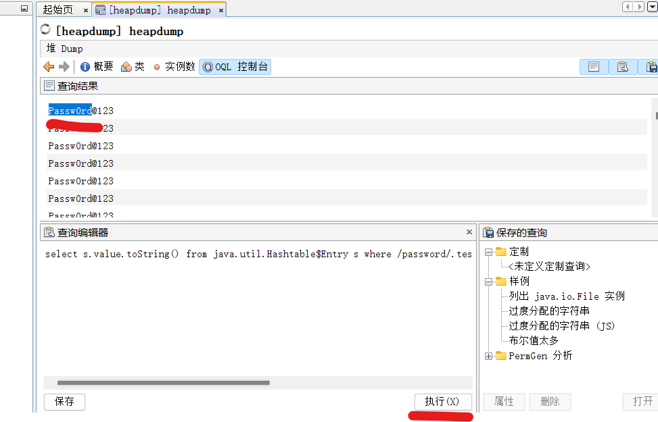This screenshot has width=658, height=422.
Task: Click inside the OQL query editor text area
Action: (x=257, y=304)
